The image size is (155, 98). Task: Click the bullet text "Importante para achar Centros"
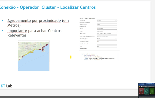tap(34, 31)
